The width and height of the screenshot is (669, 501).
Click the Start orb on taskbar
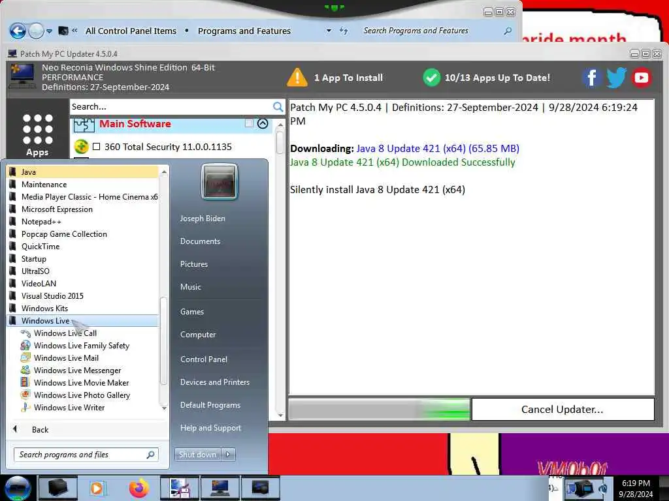click(17, 488)
